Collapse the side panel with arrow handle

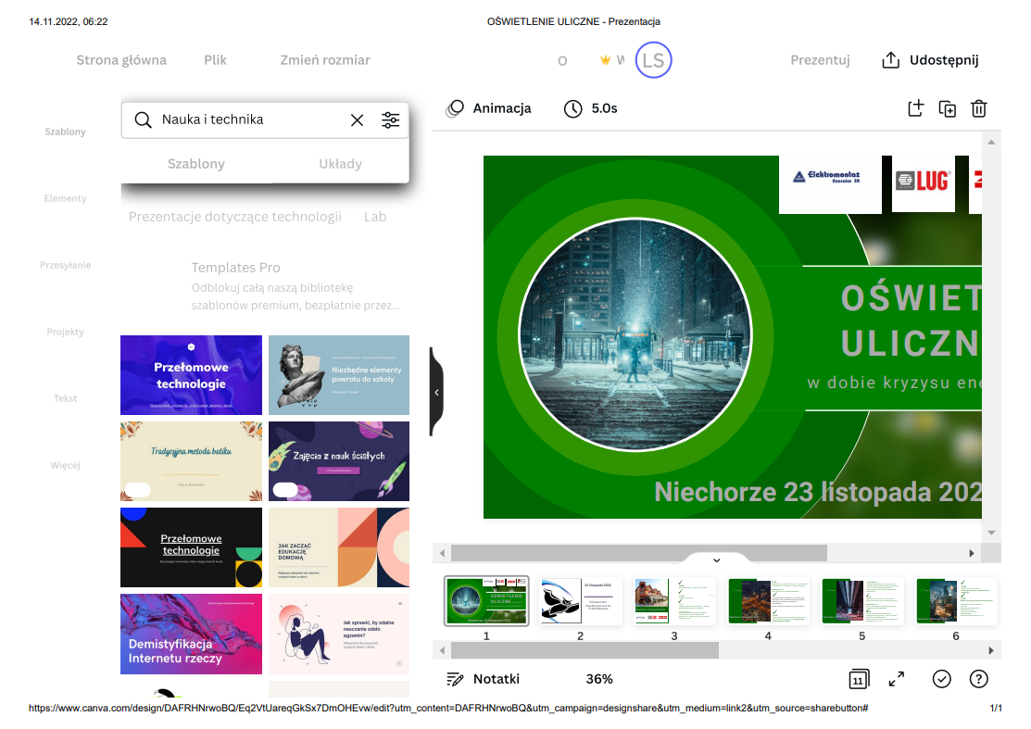click(x=436, y=392)
